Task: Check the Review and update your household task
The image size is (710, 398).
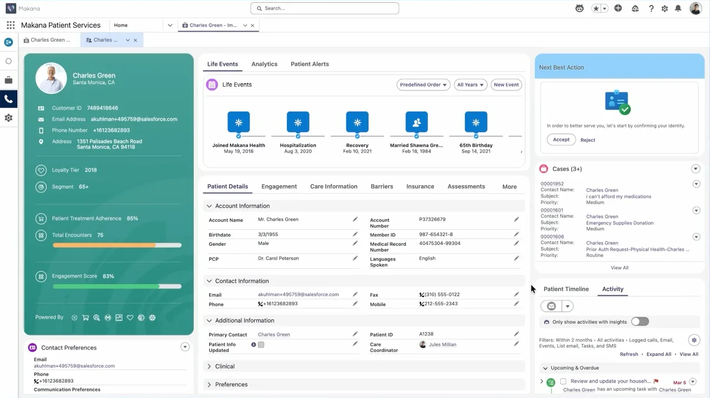Action: [563, 381]
